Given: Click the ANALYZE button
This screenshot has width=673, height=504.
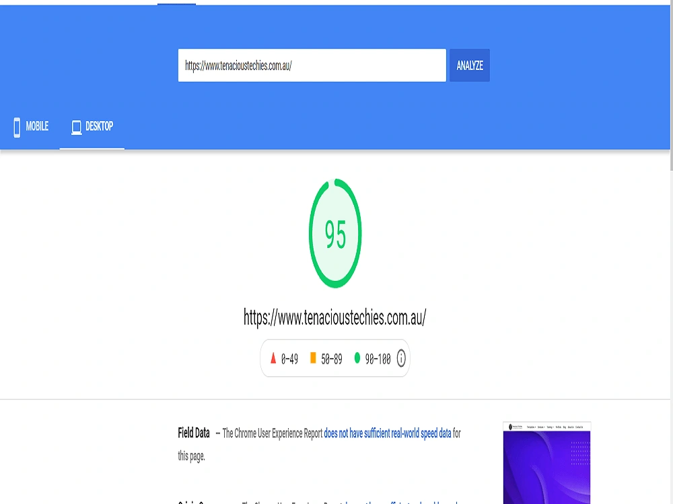Looking at the screenshot, I should 470,65.
